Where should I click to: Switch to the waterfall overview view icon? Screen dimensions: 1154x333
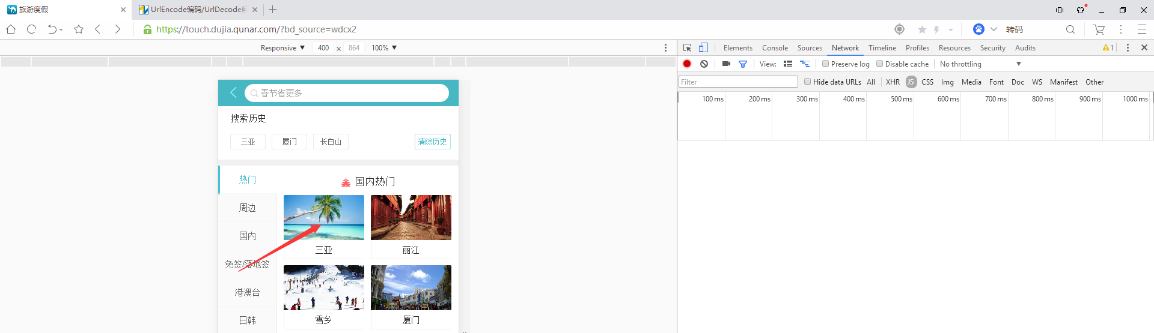pos(805,64)
